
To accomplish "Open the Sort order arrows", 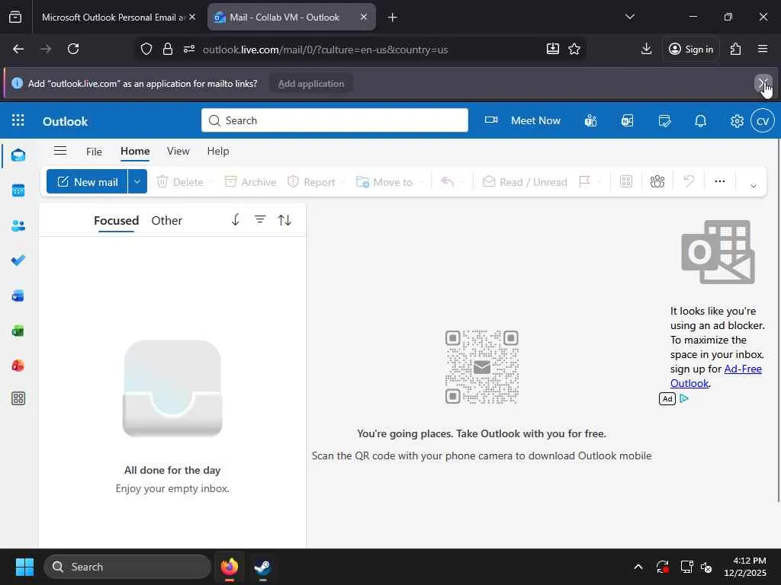I will 284,219.
